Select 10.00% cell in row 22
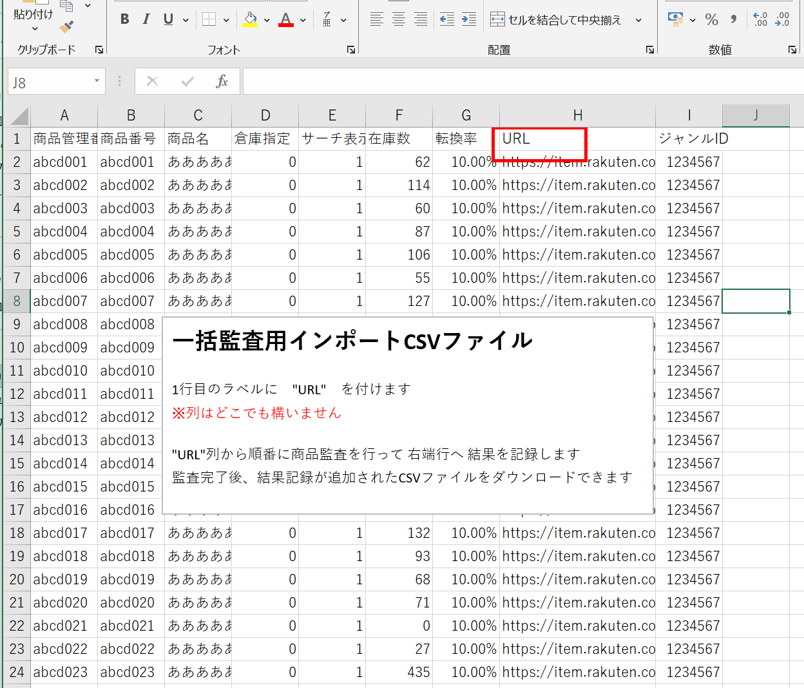 coord(466,626)
